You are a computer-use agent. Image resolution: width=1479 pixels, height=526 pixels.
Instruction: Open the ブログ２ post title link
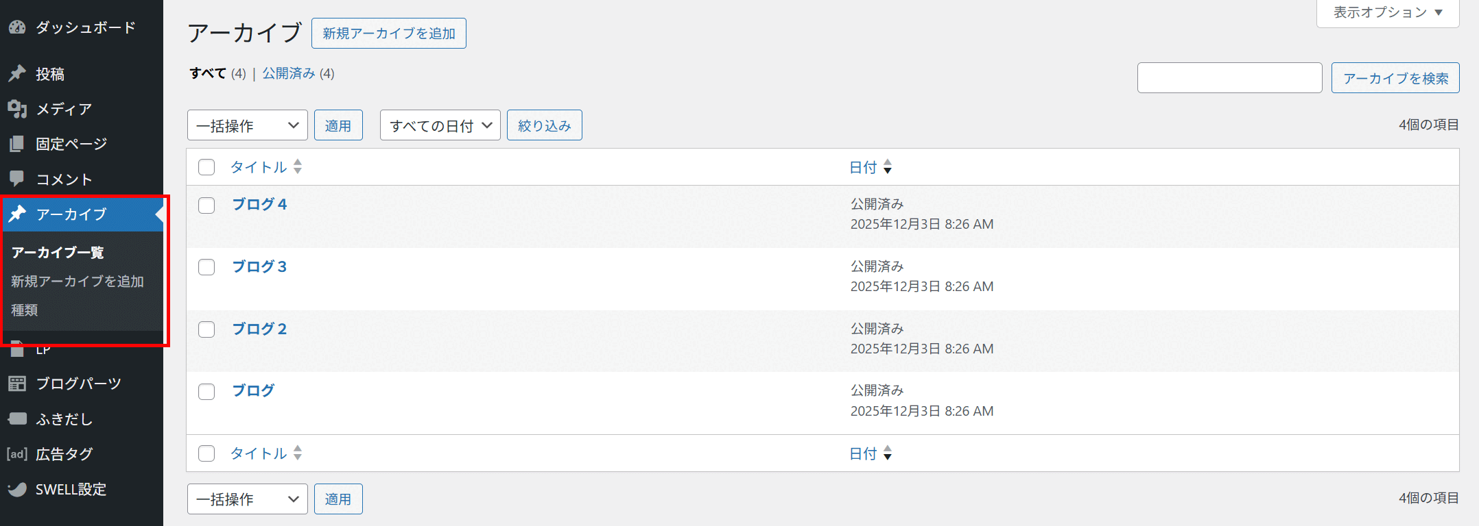click(x=259, y=329)
